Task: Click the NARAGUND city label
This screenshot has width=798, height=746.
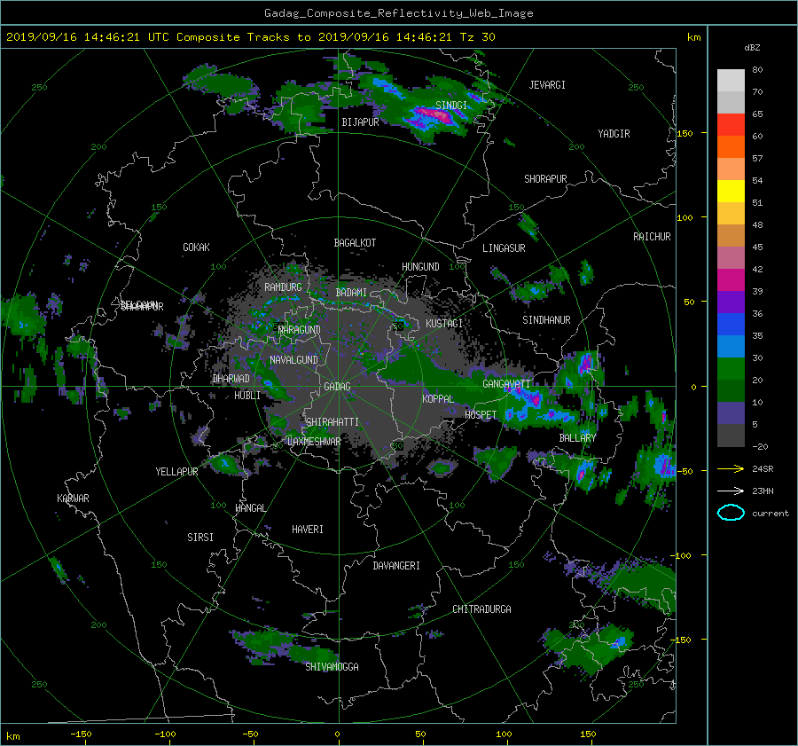Action: (x=300, y=330)
